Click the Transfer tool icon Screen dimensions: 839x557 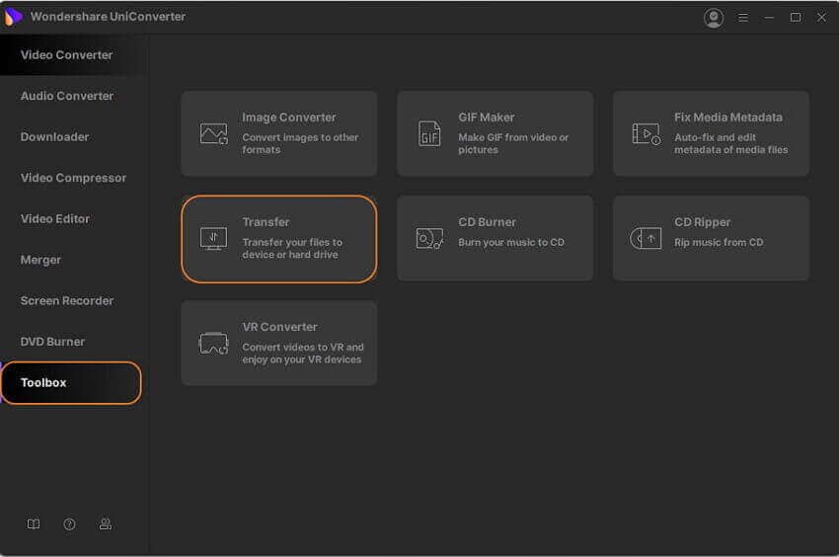click(213, 238)
